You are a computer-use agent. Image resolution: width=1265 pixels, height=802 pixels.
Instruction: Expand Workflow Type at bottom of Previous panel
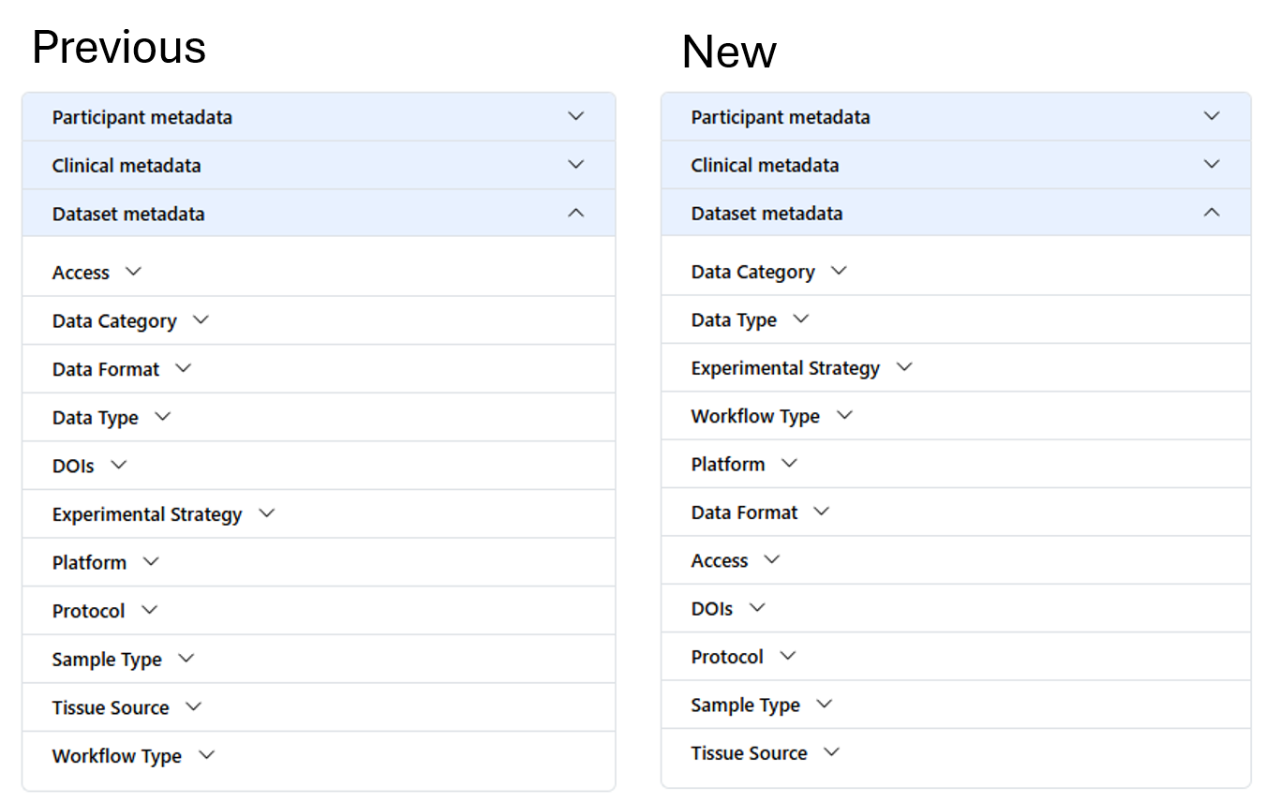[206, 755]
